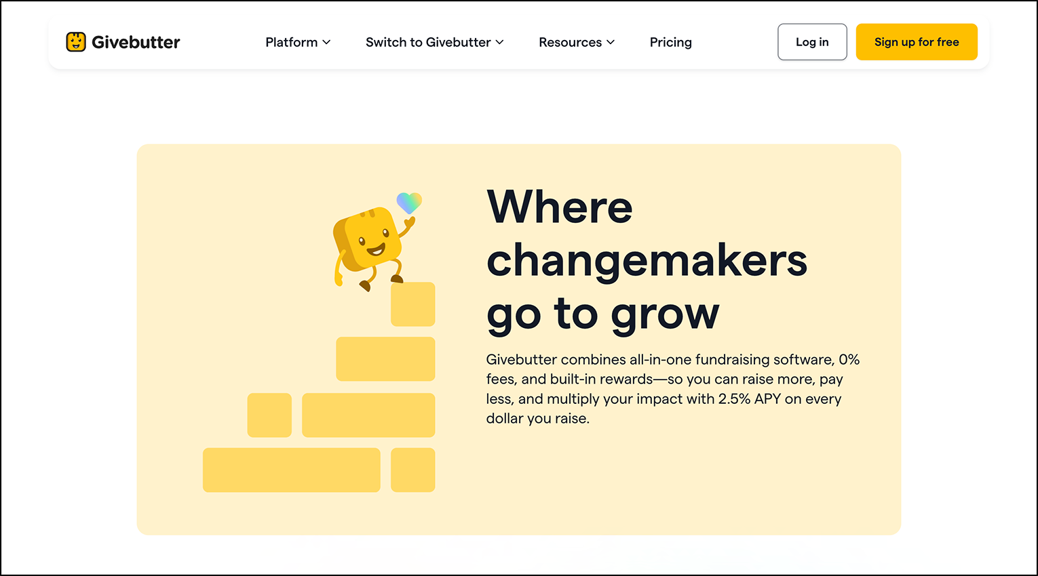1038x576 pixels.
Task: Click the Log in button
Action: tap(812, 41)
